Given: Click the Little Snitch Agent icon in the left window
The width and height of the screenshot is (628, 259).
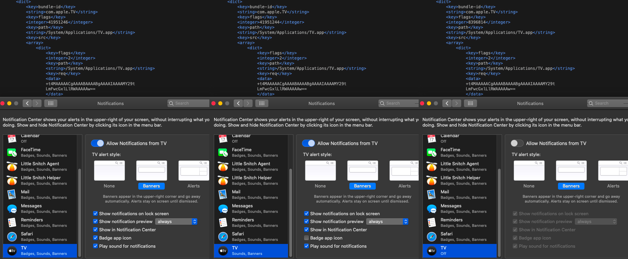Looking at the screenshot, I should tap(12, 167).
